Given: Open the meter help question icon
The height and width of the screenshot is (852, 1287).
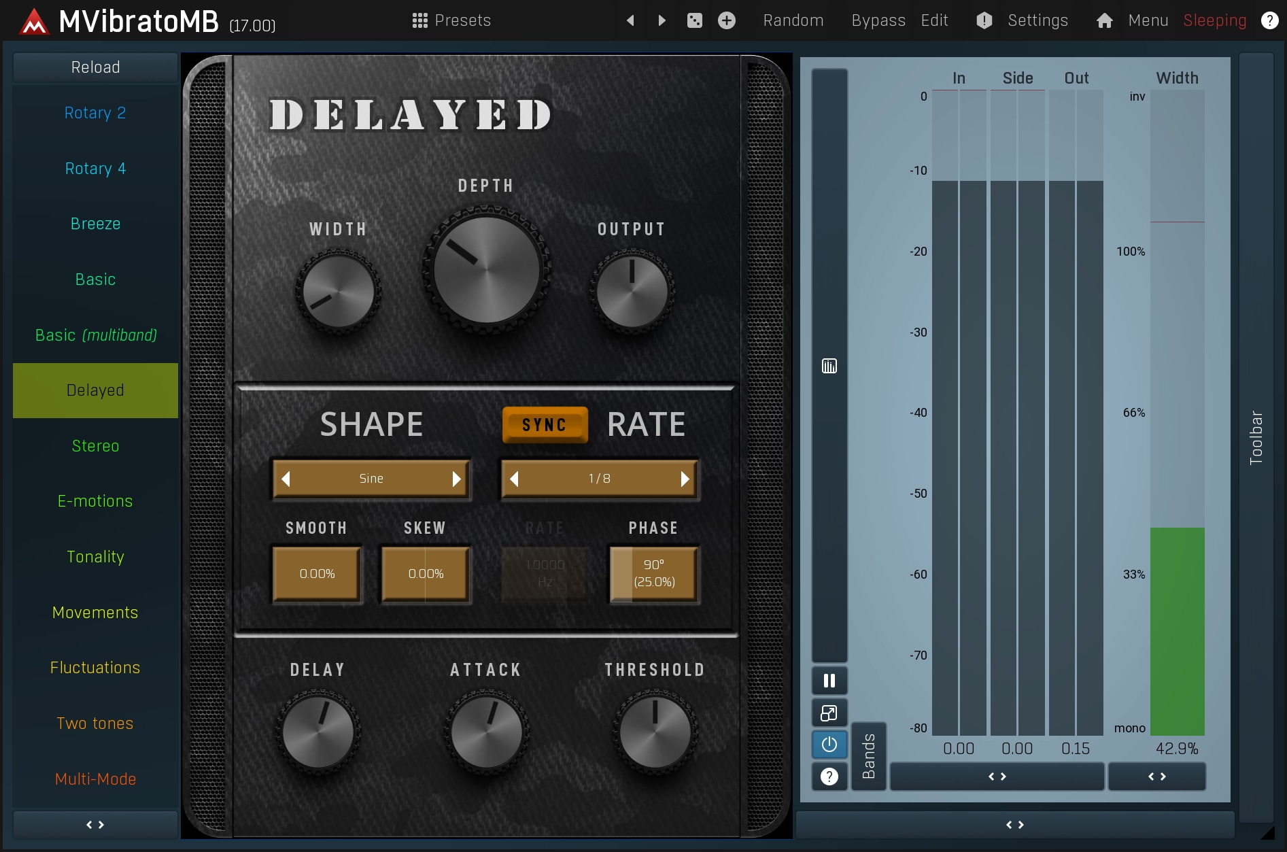Looking at the screenshot, I should (x=829, y=777).
